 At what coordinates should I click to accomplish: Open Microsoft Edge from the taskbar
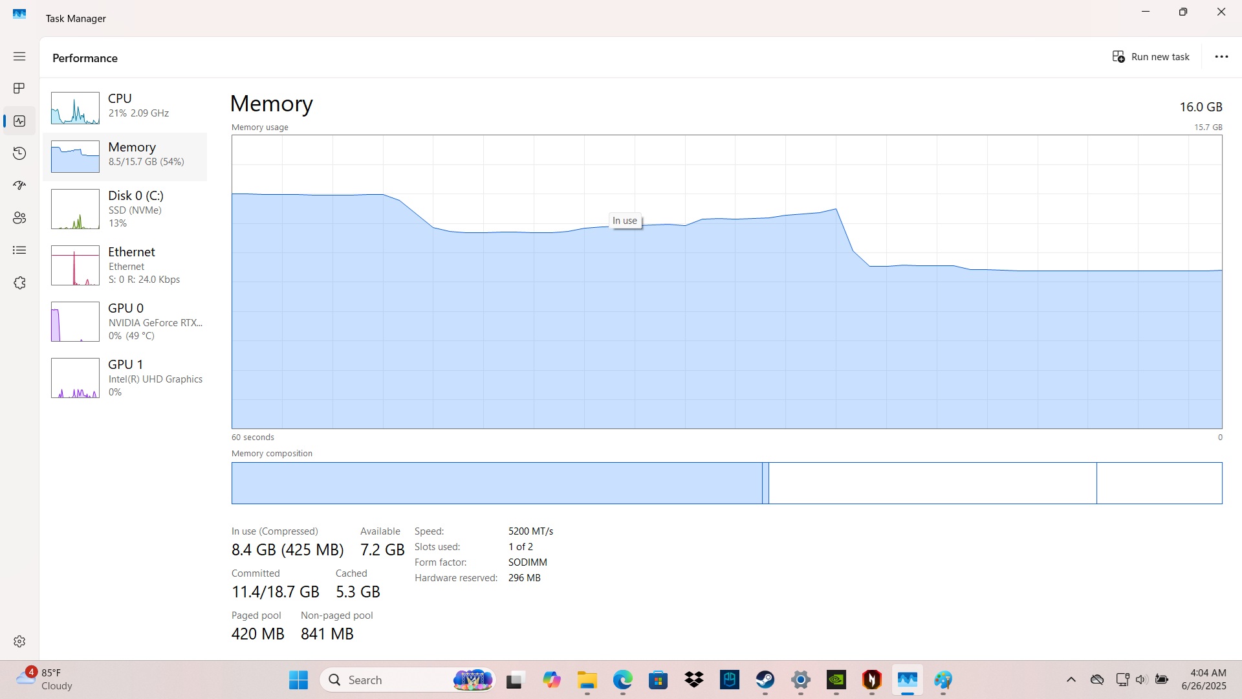[623, 680]
